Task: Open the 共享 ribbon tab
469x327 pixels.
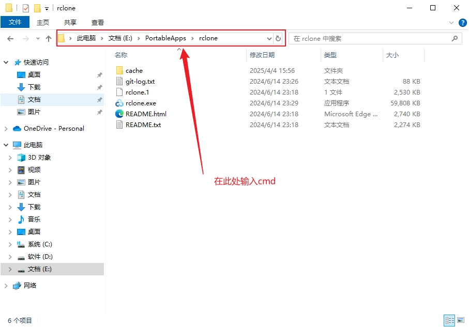Action: (70, 22)
